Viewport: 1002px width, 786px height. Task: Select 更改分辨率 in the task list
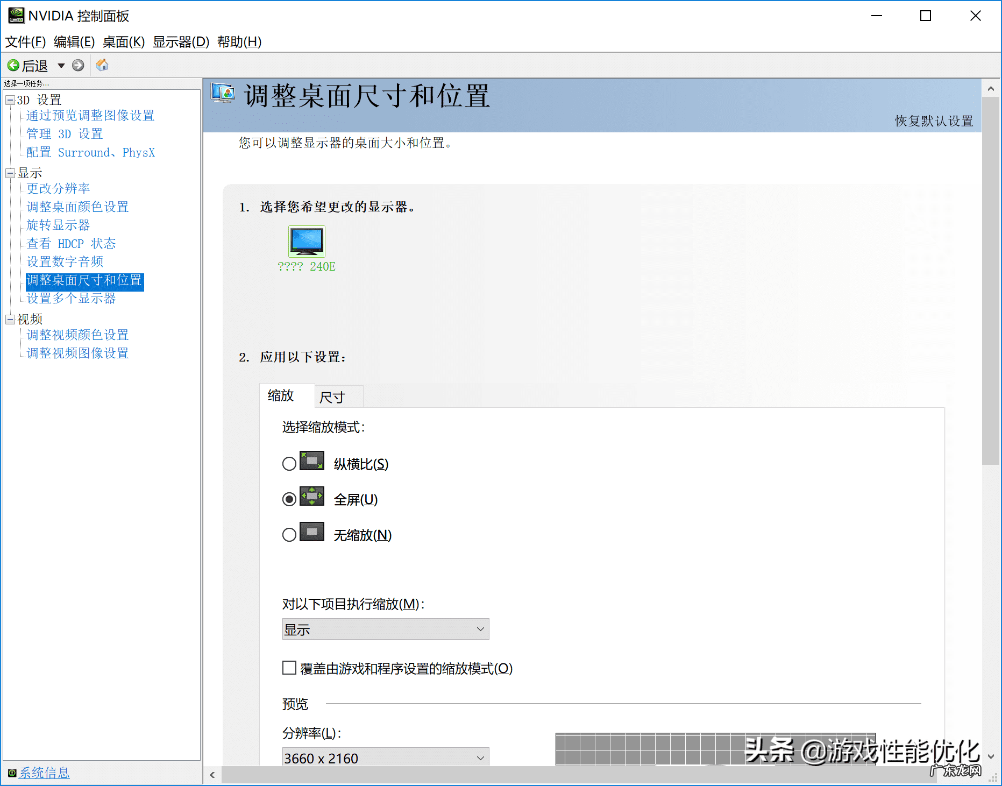58,188
